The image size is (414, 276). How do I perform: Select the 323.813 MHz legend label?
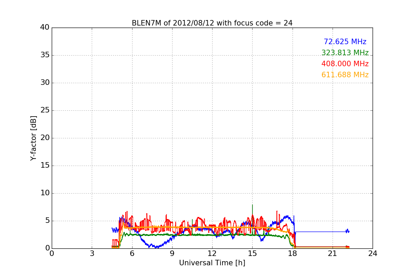click(345, 53)
